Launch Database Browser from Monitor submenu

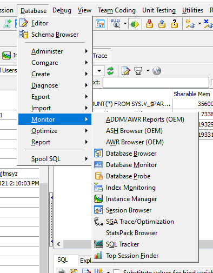tap(145, 154)
